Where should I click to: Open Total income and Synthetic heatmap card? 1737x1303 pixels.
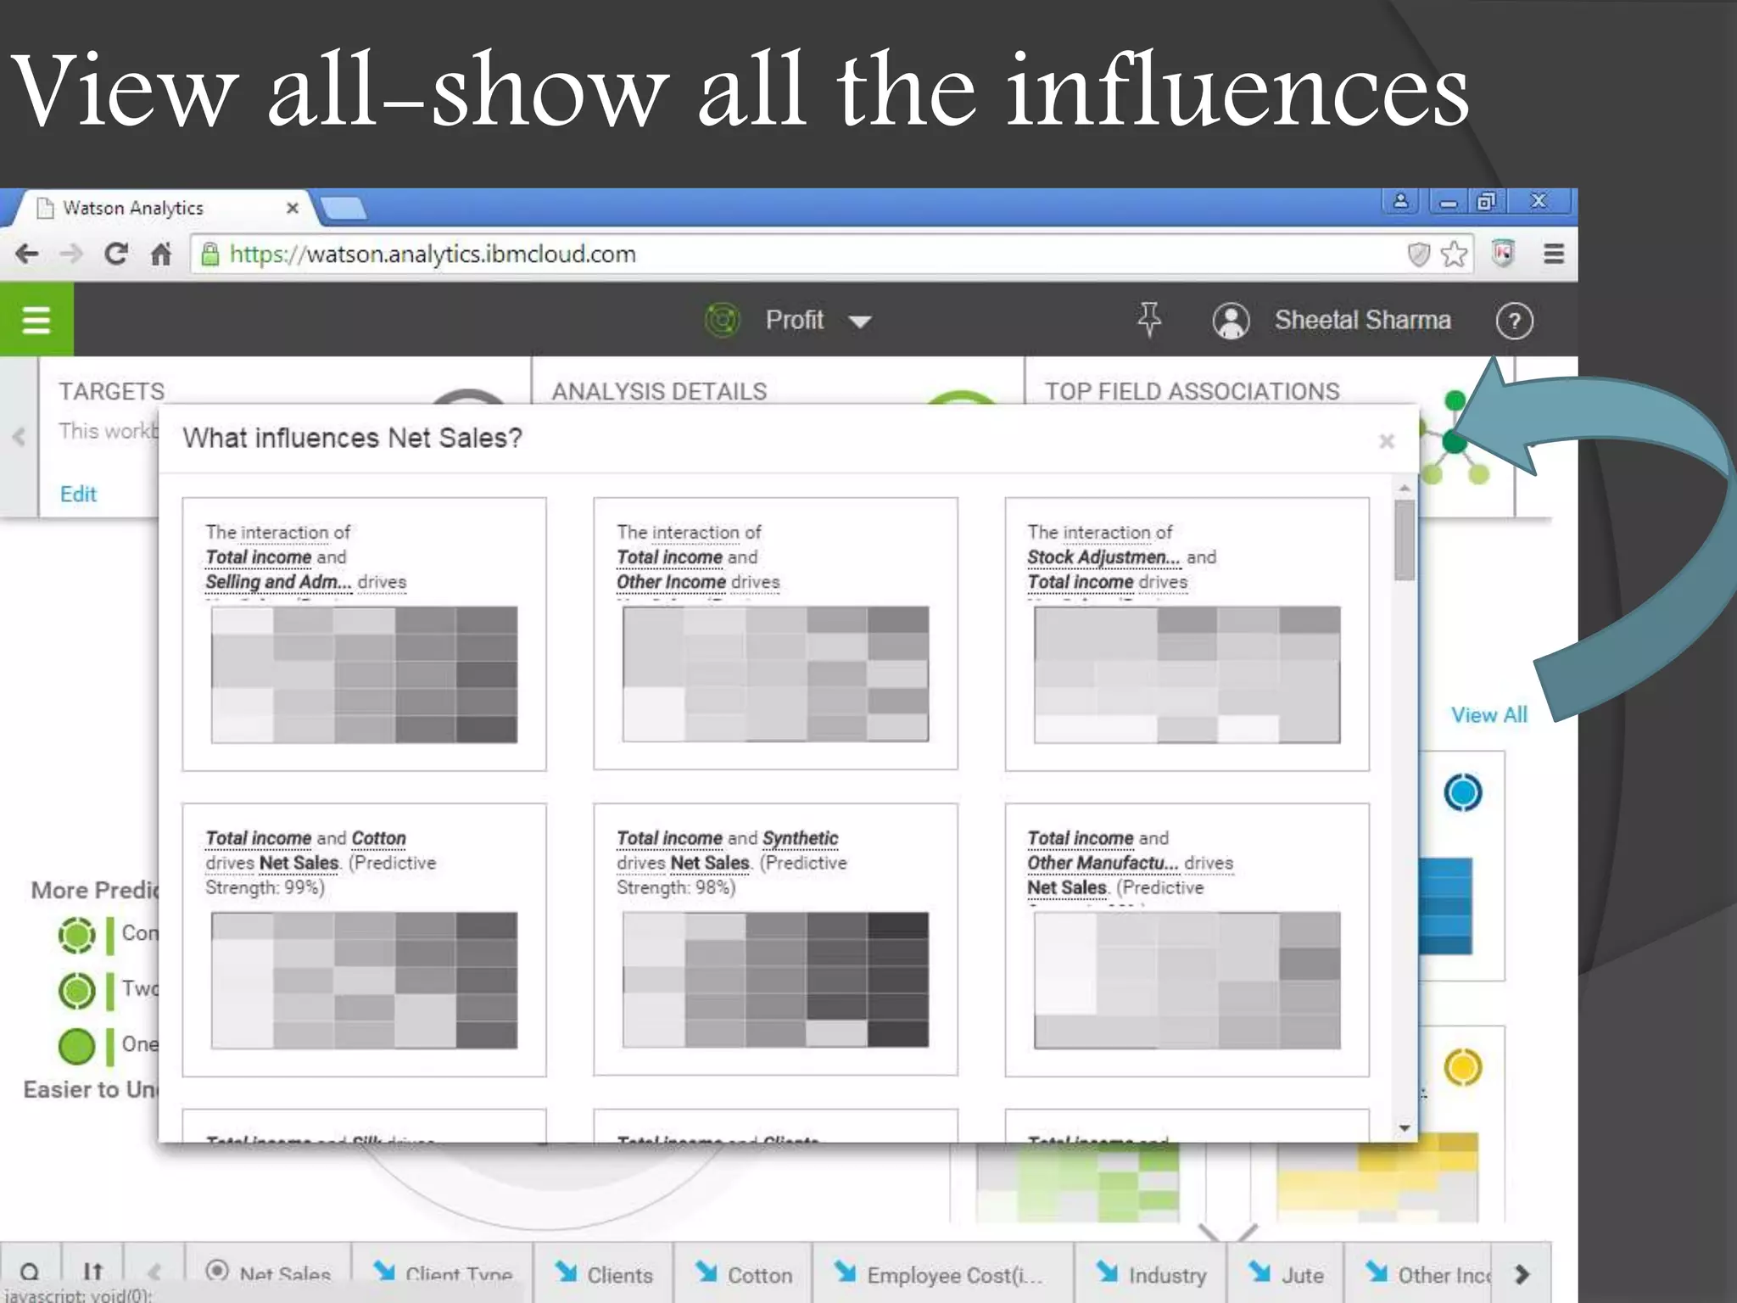[775, 940]
